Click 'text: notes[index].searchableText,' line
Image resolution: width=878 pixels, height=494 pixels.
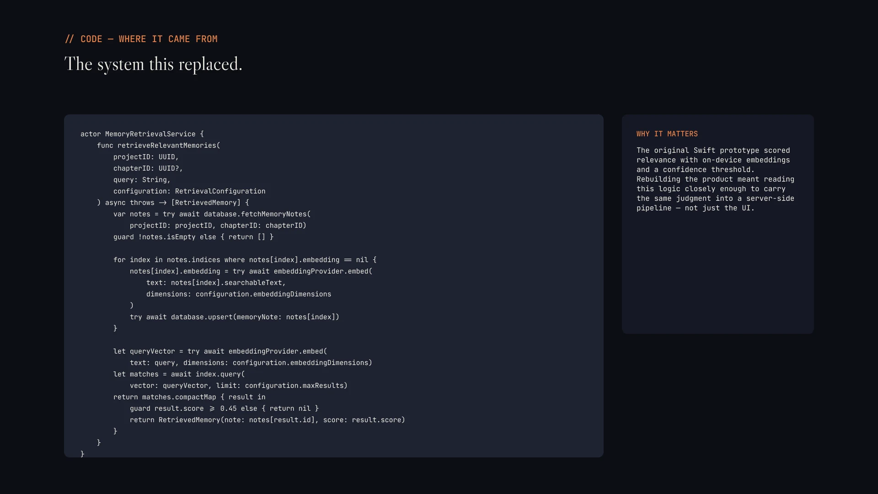(x=216, y=283)
